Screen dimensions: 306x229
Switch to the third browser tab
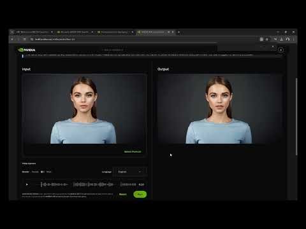[115, 32]
